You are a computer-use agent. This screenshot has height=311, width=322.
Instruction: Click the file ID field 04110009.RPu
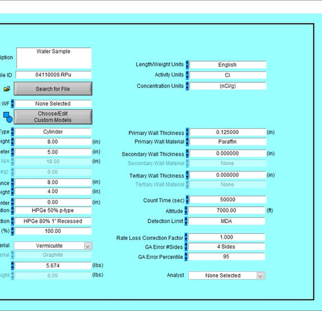(x=53, y=75)
